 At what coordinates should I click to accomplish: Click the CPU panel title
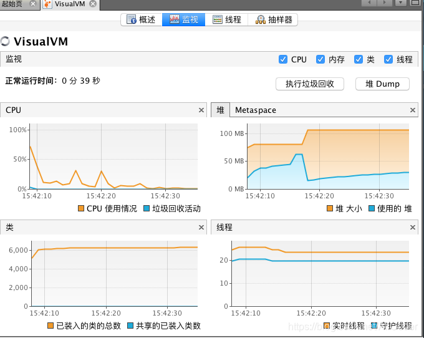[13, 110]
